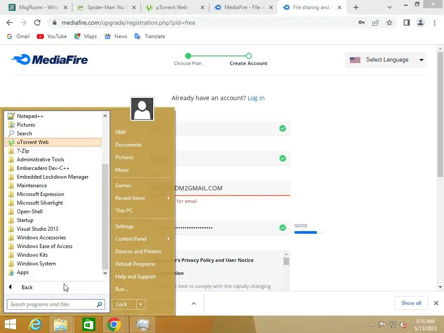
Task: Switch to the µTorrent Web tab
Action: (x=175, y=7)
